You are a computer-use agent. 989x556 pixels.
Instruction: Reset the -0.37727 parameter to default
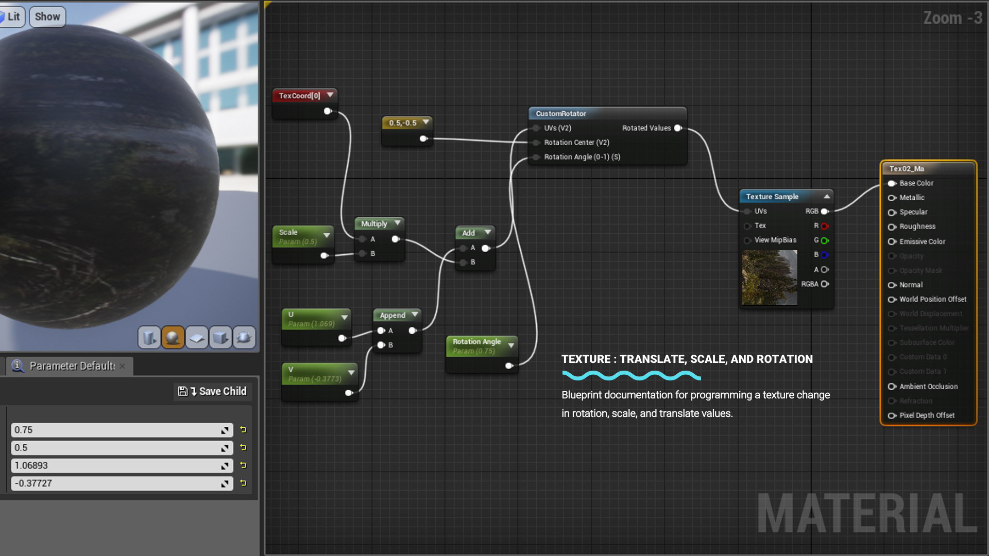point(243,483)
